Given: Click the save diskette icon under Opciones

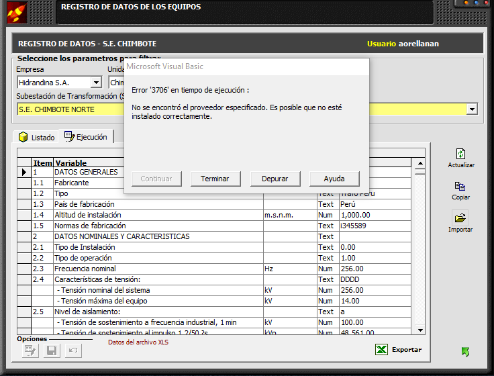Looking at the screenshot, I should 52,350.
